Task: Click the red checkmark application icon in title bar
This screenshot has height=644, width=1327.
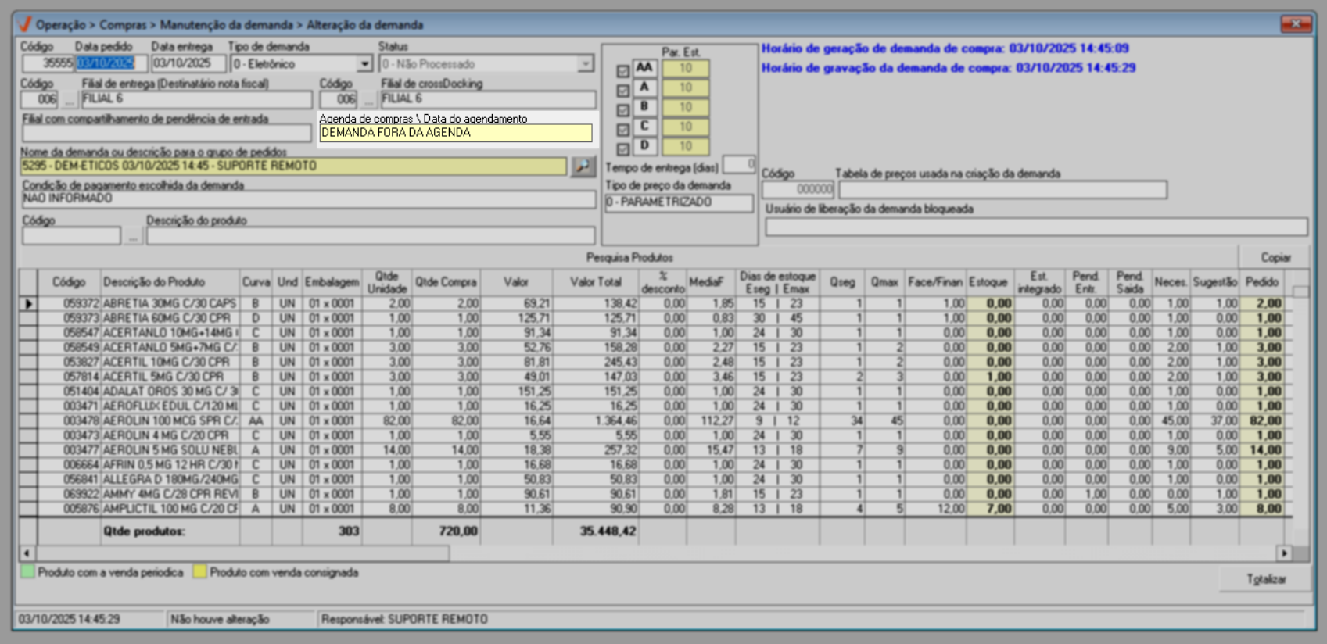Action: pyautogui.click(x=25, y=24)
